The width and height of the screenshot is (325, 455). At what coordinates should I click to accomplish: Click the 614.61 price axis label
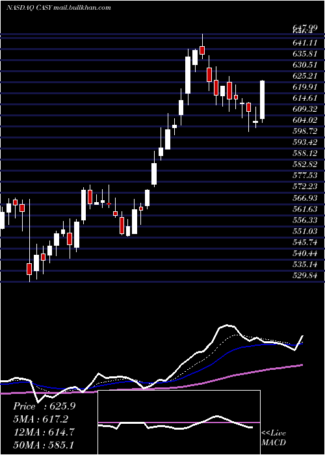[x=306, y=98]
